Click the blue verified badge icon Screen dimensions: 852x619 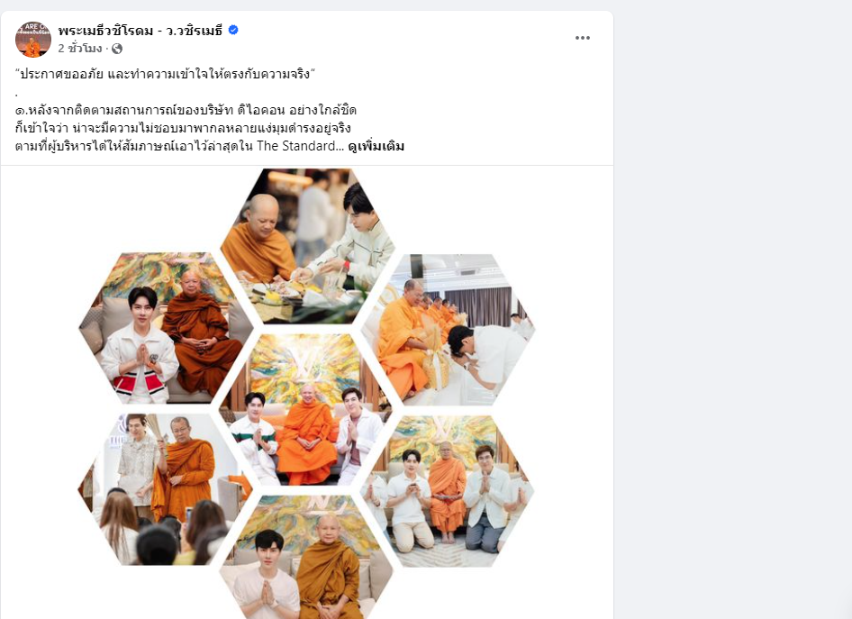tap(233, 30)
